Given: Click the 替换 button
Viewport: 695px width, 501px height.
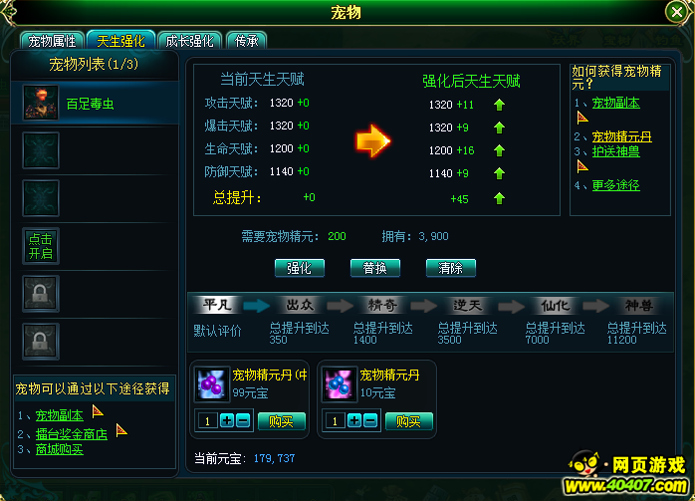Looking at the screenshot, I should pyautogui.click(x=375, y=268).
